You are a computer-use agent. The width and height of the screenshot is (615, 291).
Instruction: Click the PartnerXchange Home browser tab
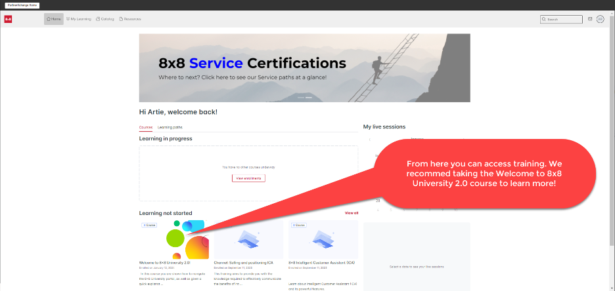coord(22,5)
